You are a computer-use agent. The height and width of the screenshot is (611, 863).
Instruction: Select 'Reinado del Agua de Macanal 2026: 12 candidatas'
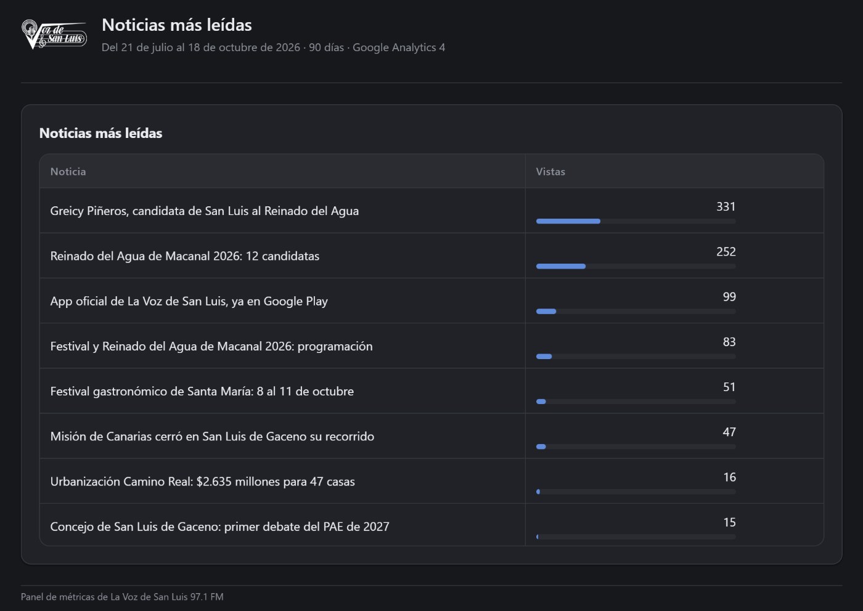tap(185, 256)
